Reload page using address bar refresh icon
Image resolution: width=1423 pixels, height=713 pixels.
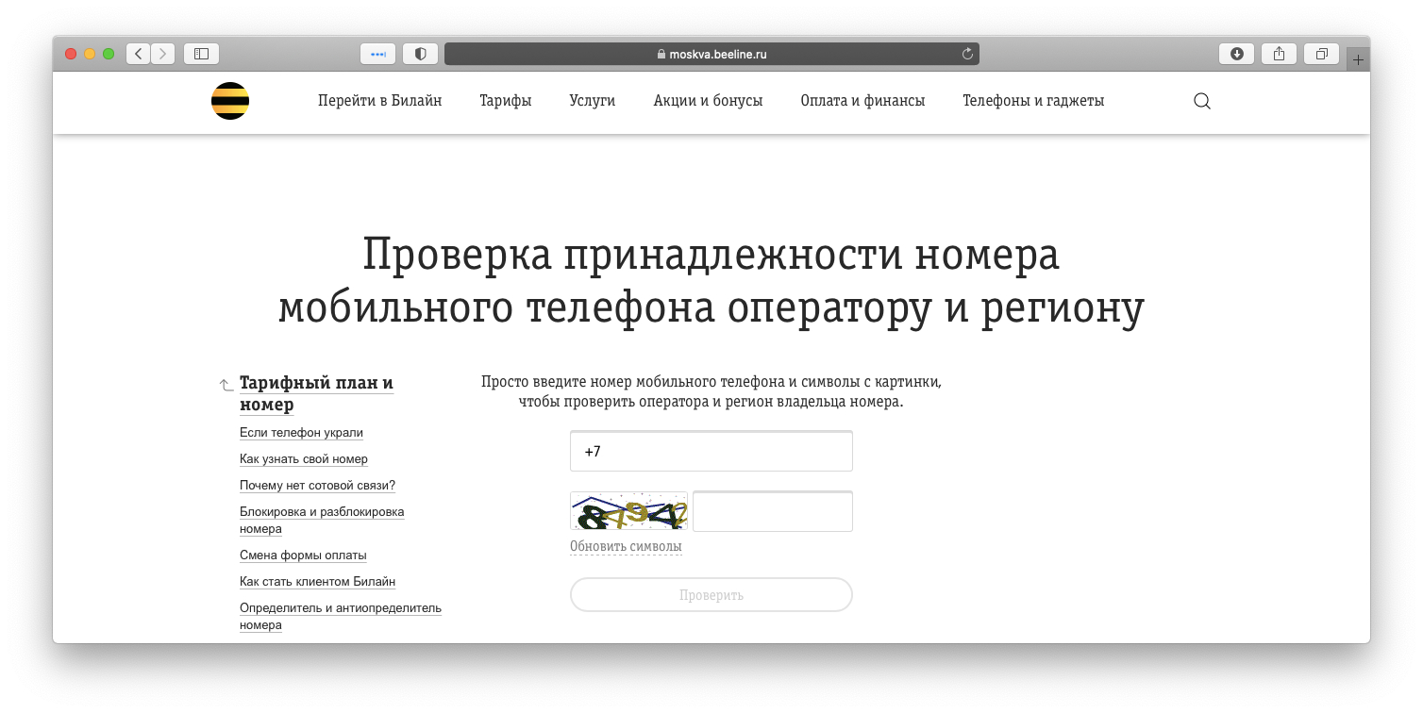967,54
